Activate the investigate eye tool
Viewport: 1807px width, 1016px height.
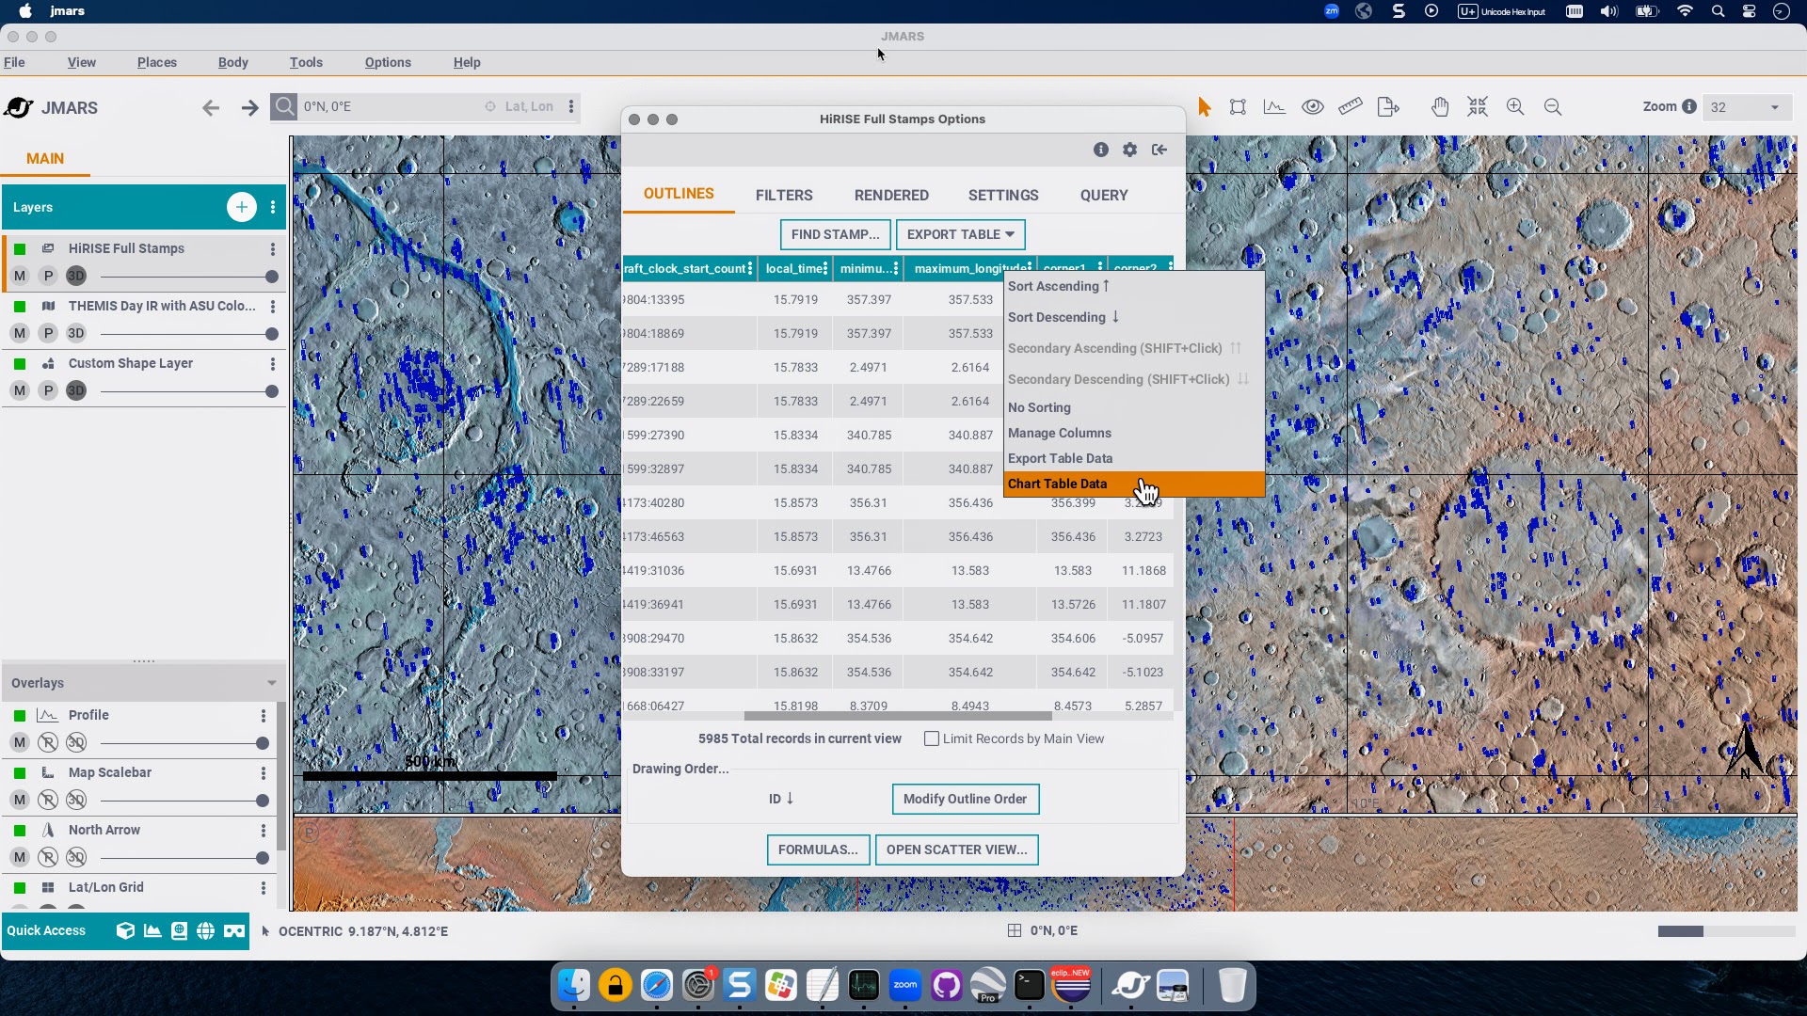tap(1313, 107)
